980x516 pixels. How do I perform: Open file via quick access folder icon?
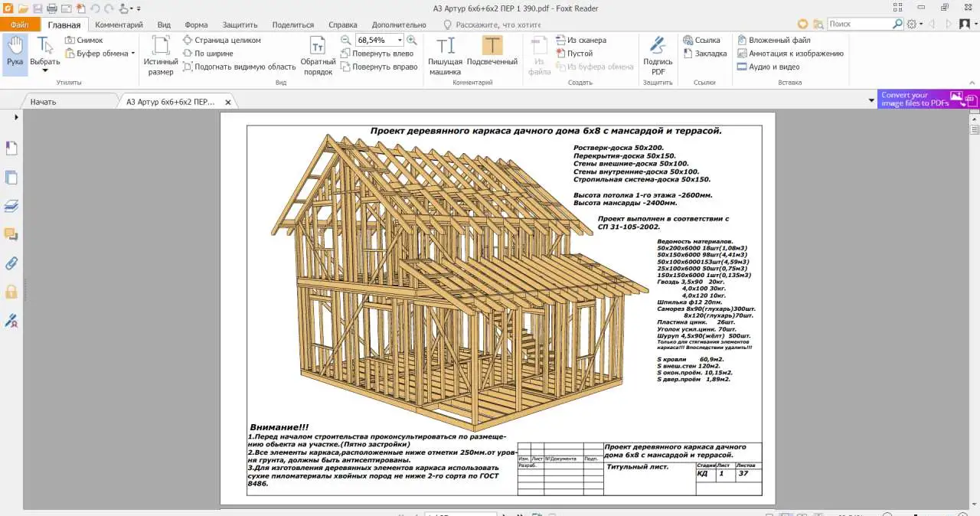click(x=23, y=8)
